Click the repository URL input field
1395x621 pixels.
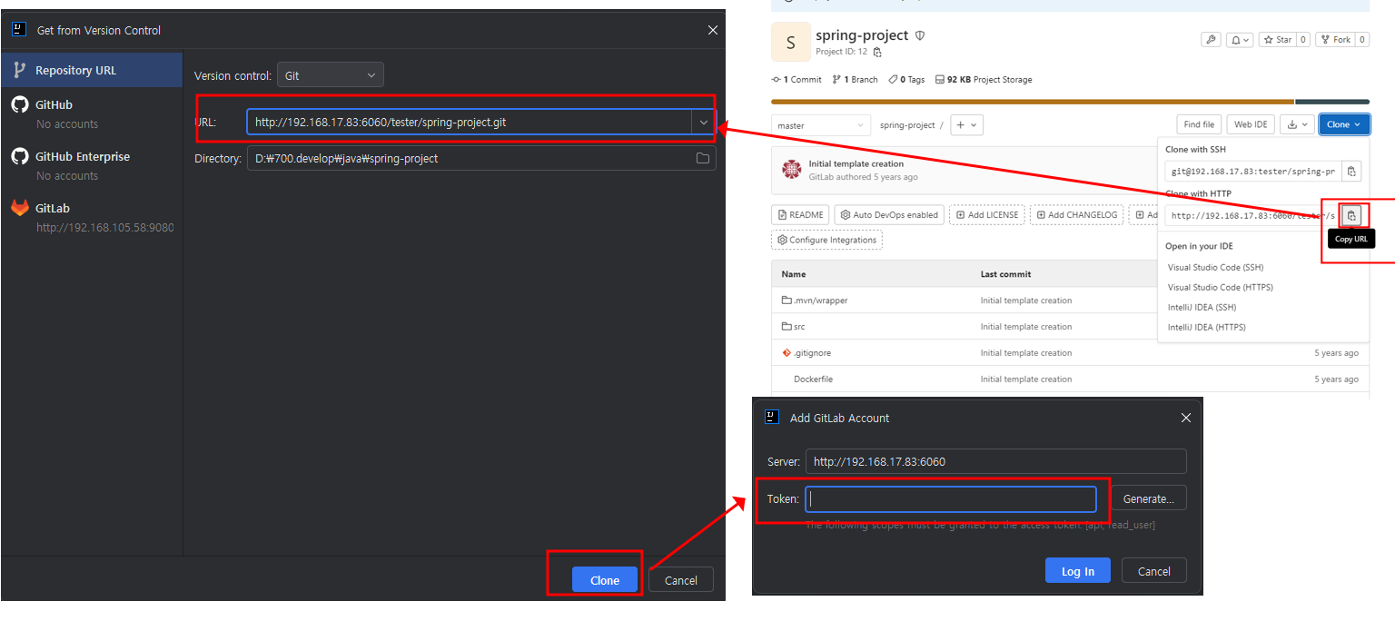tap(469, 122)
